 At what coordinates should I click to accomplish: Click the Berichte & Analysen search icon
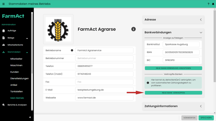(x=3, y=105)
